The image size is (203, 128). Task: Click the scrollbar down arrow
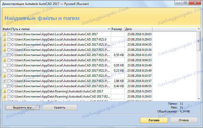click(199, 99)
